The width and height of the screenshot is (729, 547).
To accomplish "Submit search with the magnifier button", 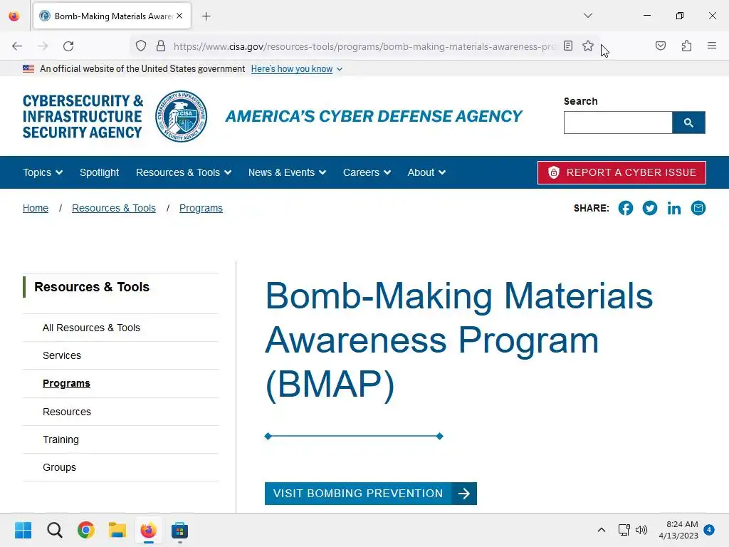I will (688, 123).
